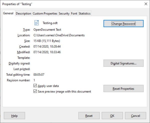Click the Properties of "Testing" title text
This screenshot has width=150, height=123.
pos(17,4)
